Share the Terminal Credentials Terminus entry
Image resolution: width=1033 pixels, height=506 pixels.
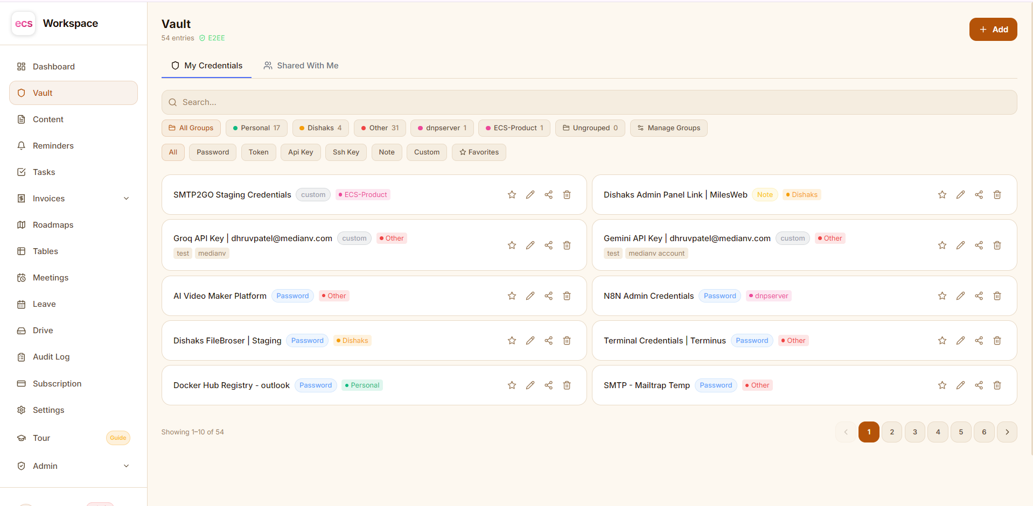point(979,341)
